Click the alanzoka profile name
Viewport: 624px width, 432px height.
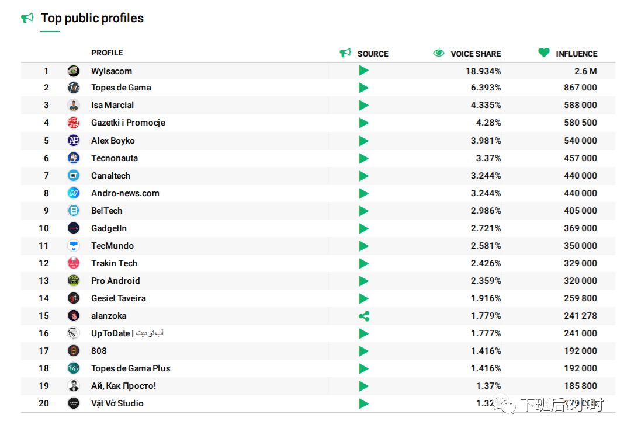coord(109,316)
